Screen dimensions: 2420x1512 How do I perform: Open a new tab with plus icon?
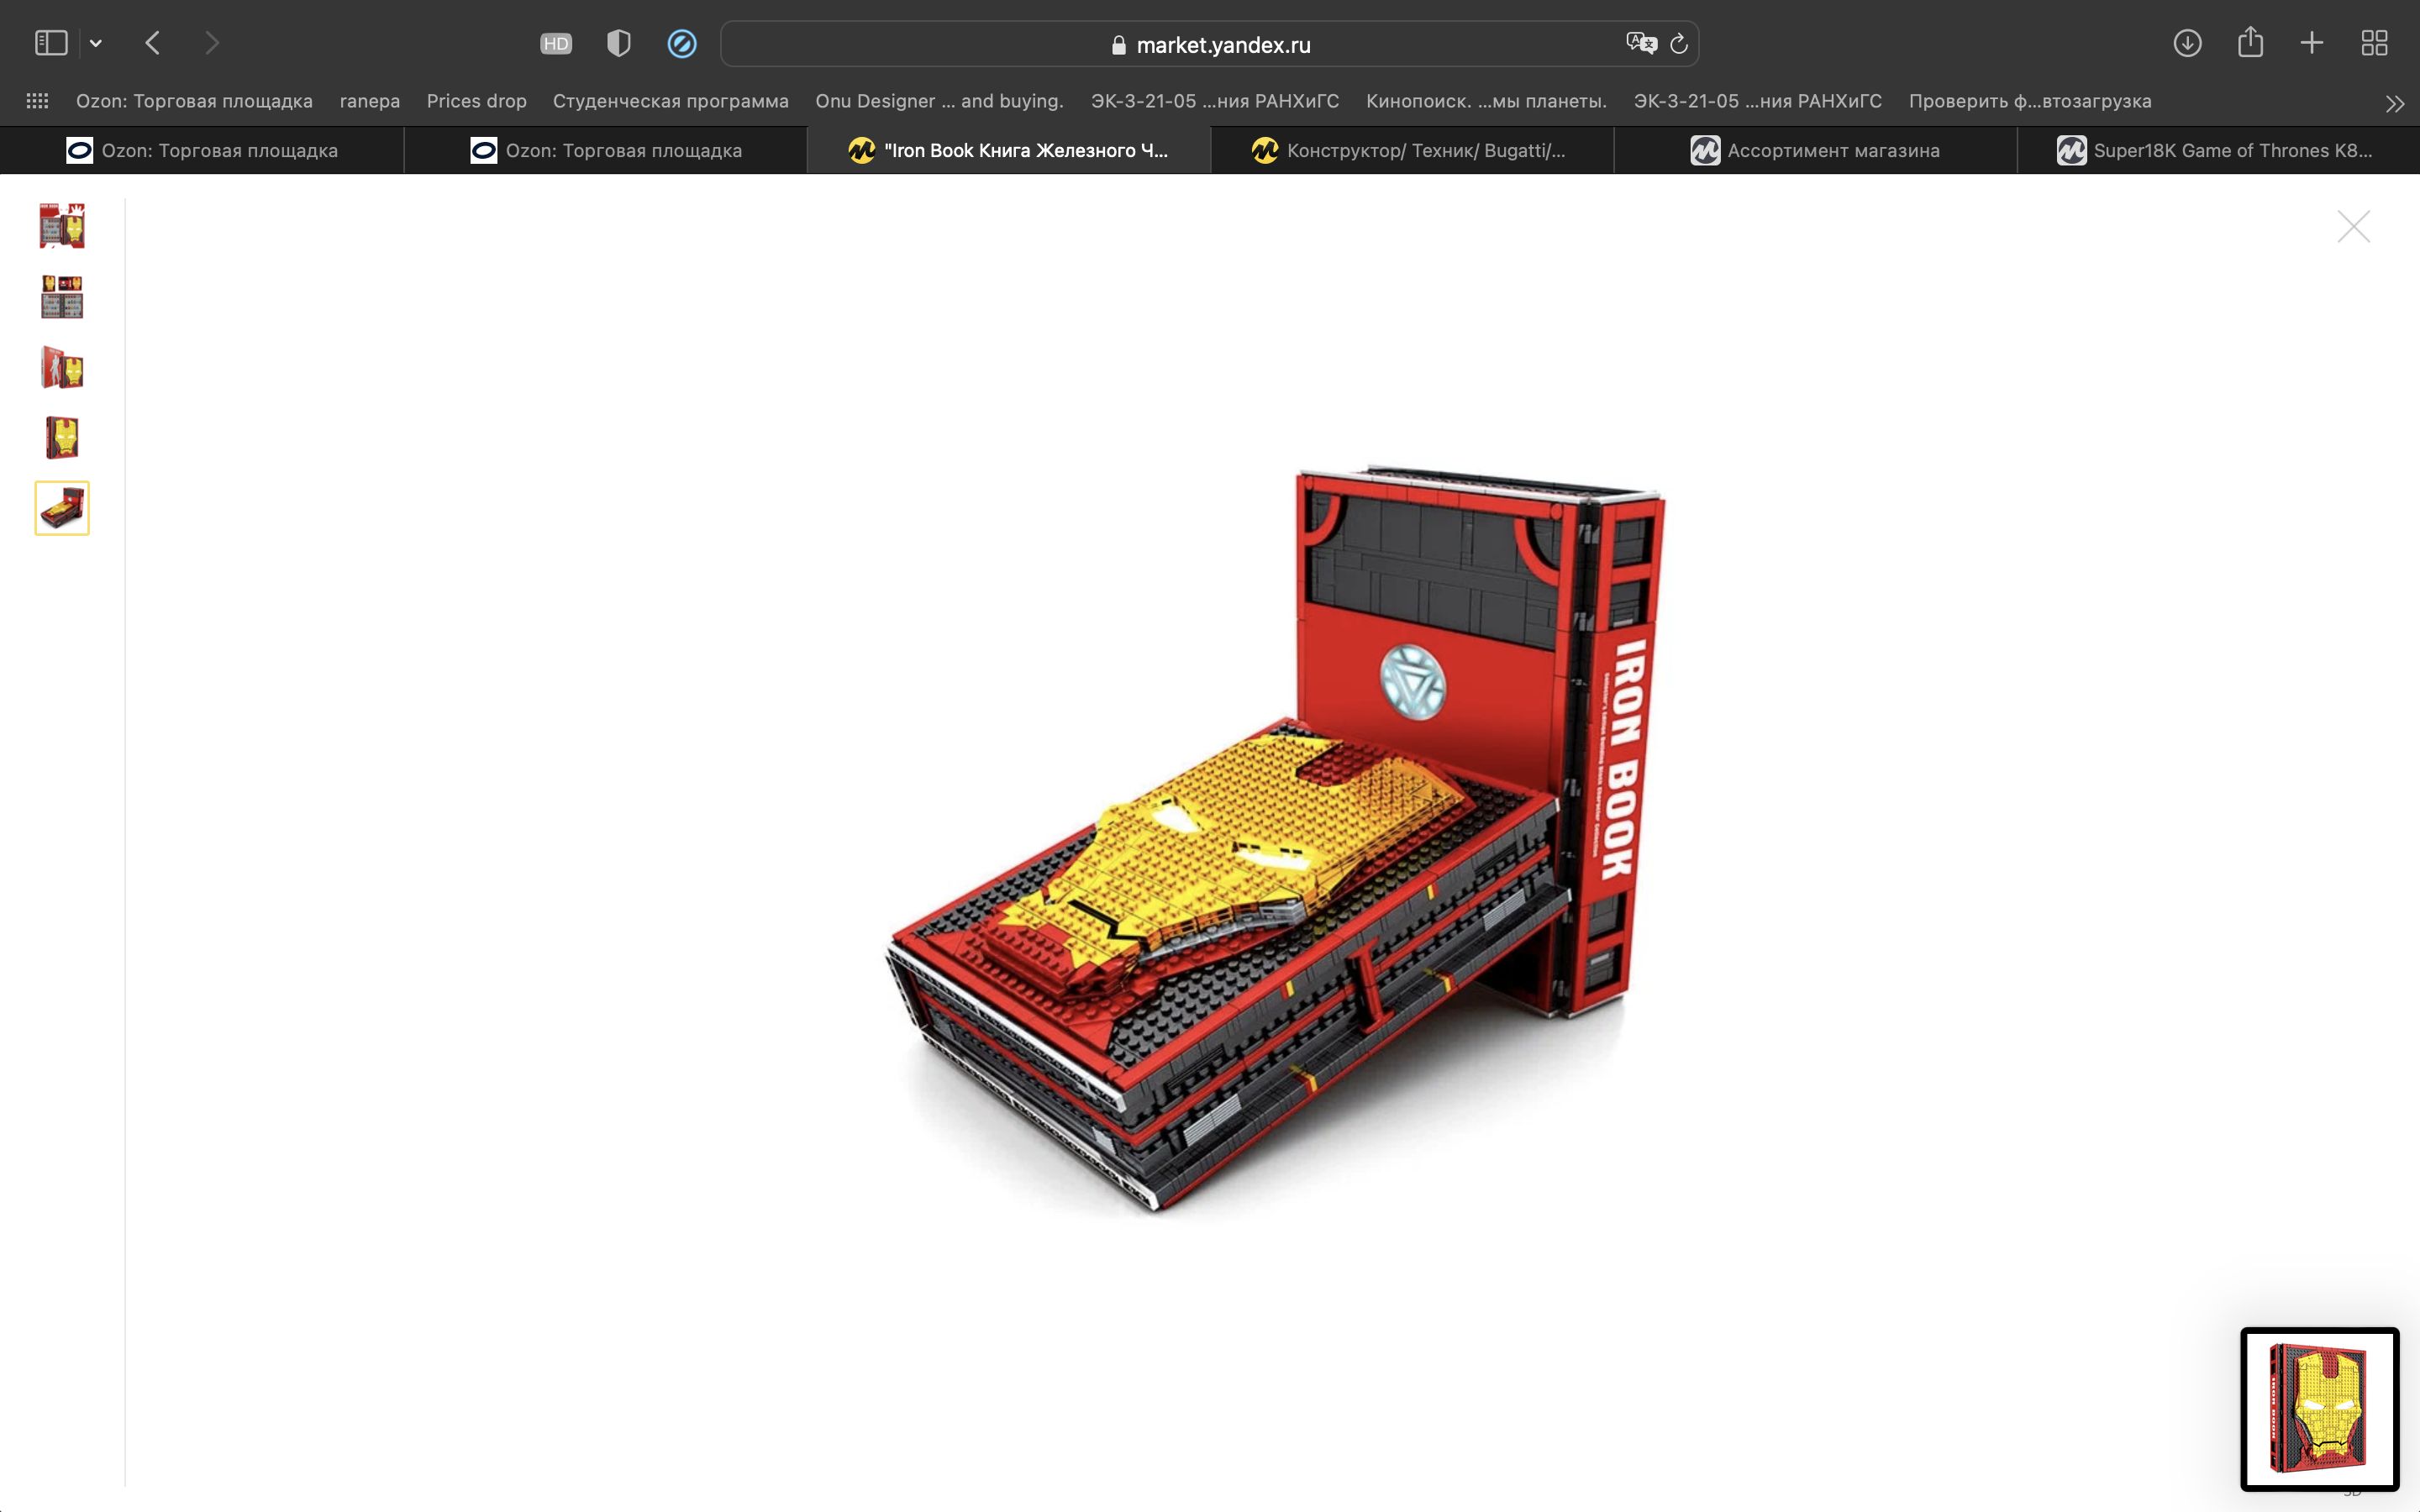point(2312,43)
